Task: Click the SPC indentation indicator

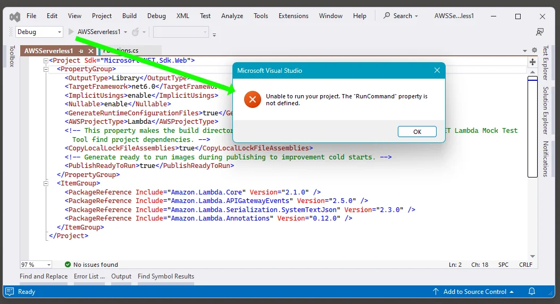Action: (x=503, y=265)
